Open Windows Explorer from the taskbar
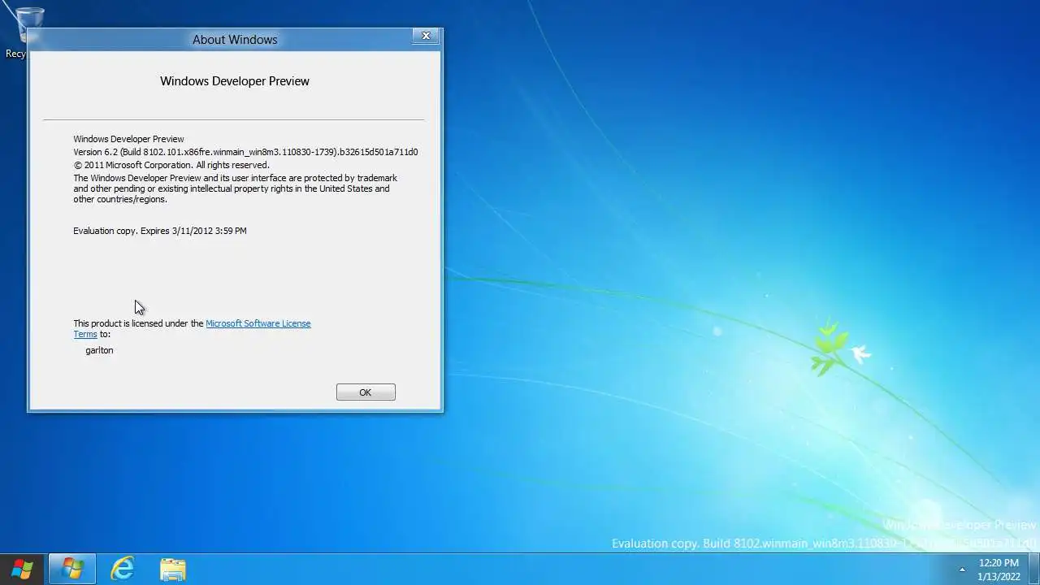 [172, 569]
